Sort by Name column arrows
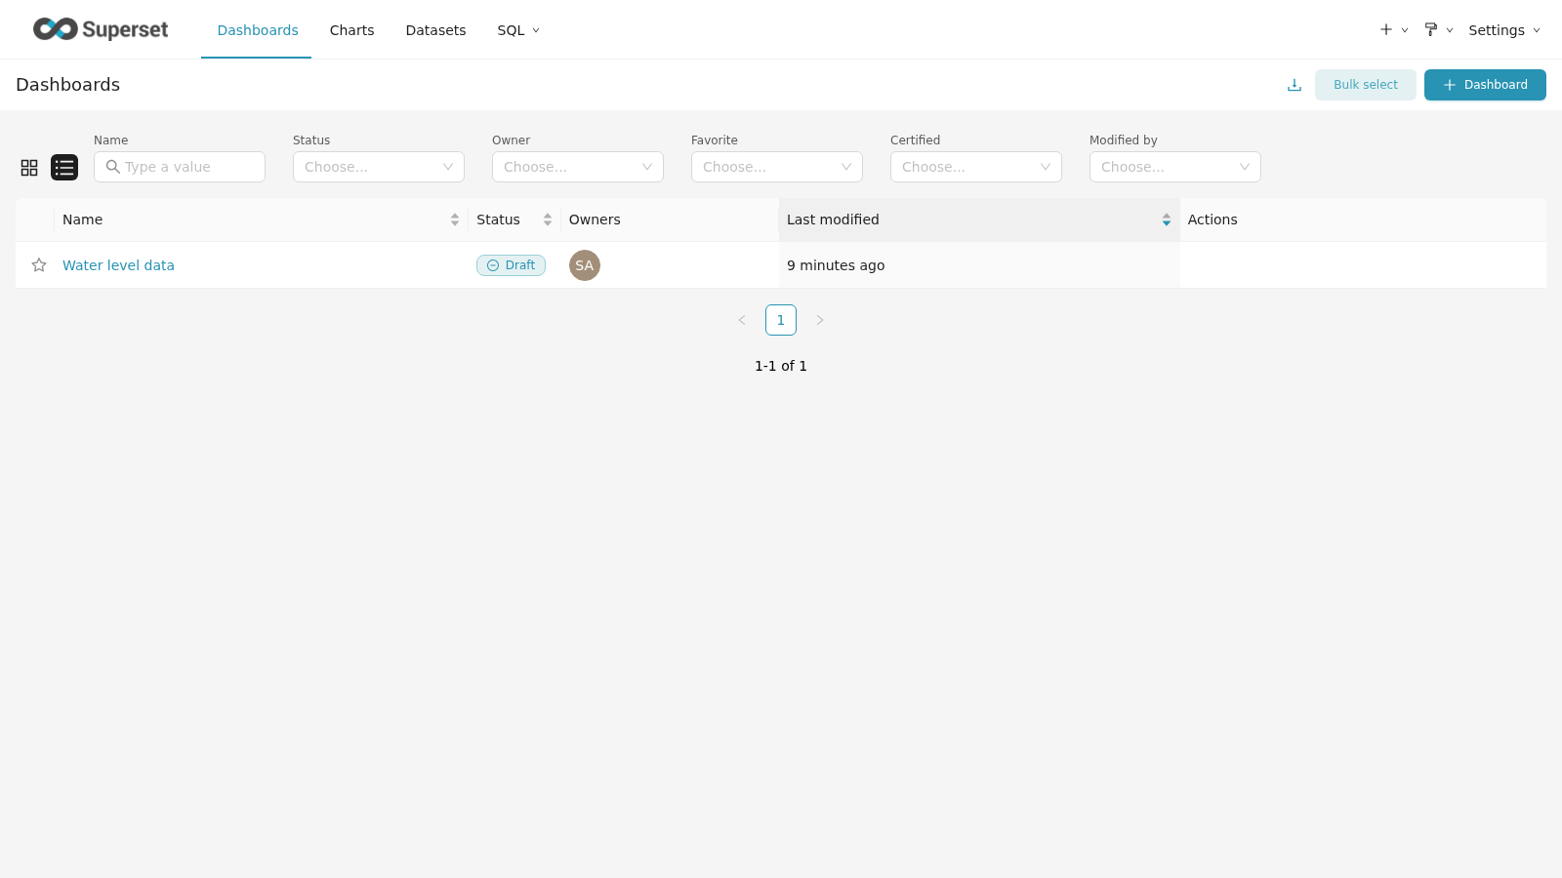The height and width of the screenshot is (878, 1562). pyautogui.click(x=455, y=219)
